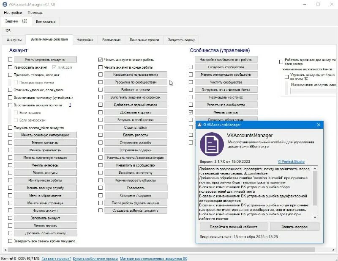Click the ОЗУ: 98,7 МВ status text
The image size is (338, 261).
[29, 258]
